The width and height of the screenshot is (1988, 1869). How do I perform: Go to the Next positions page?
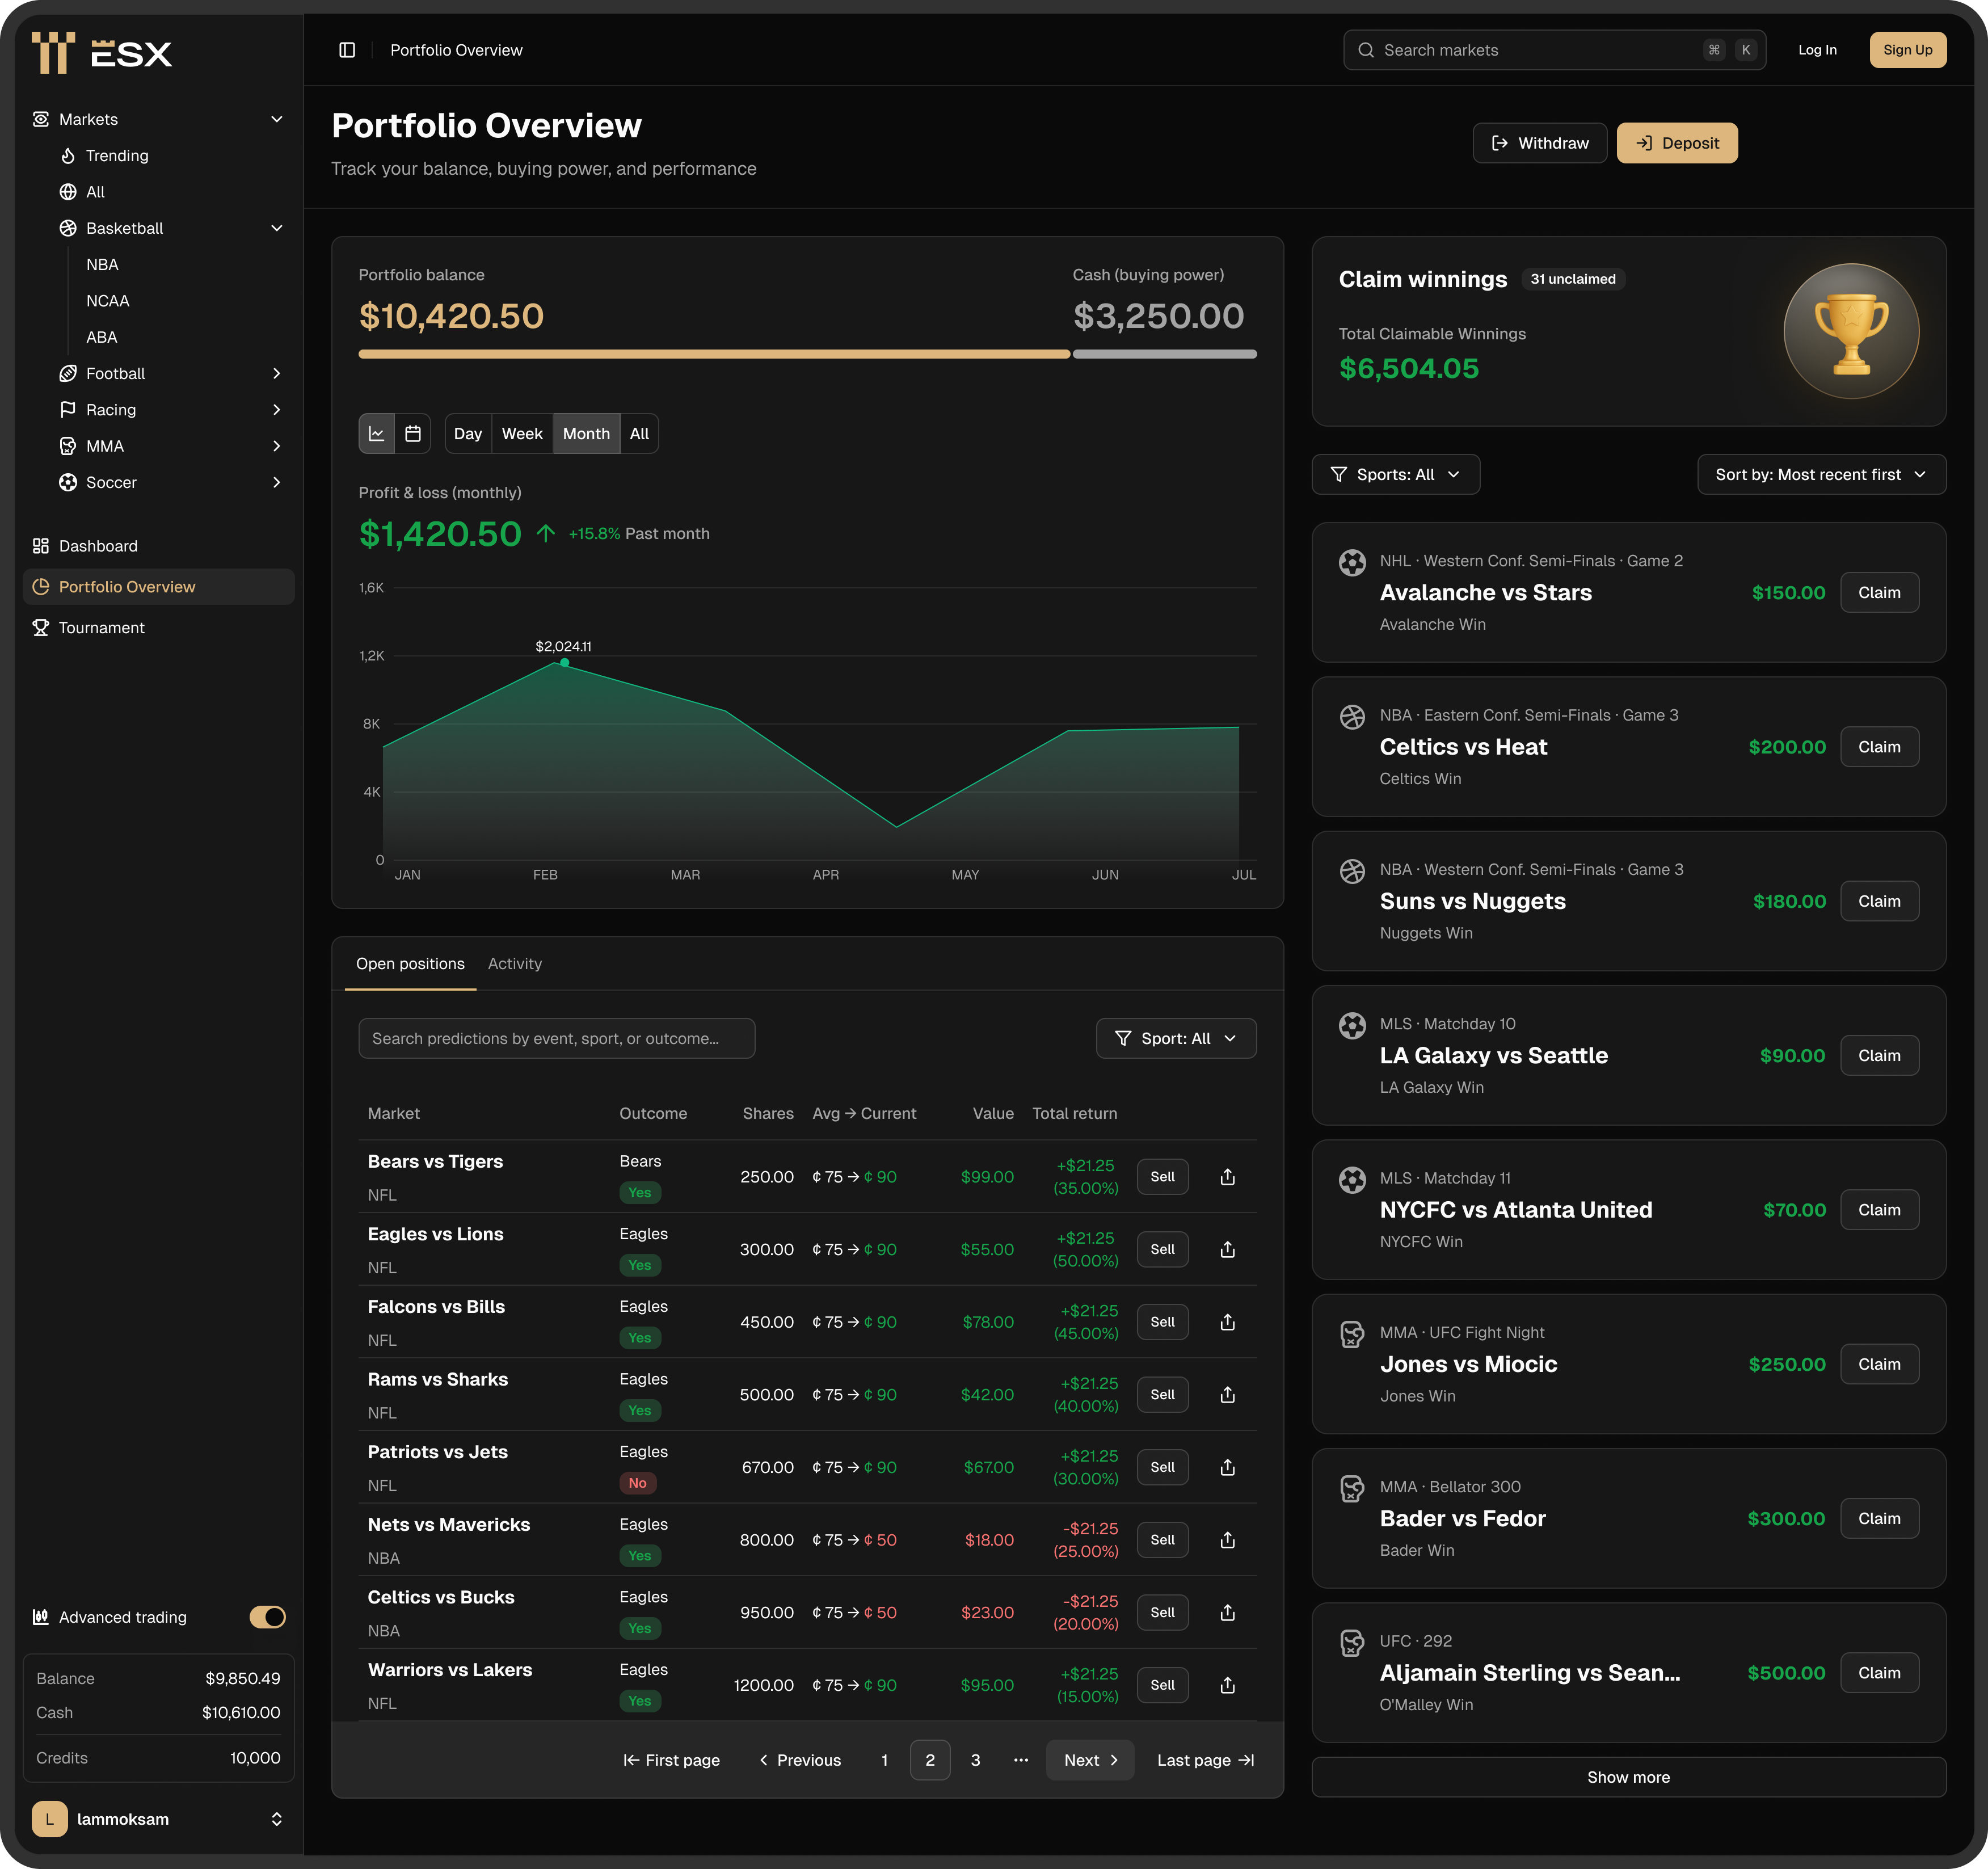(1090, 1760)
